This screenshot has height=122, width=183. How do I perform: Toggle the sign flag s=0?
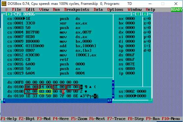coord(147,28)
